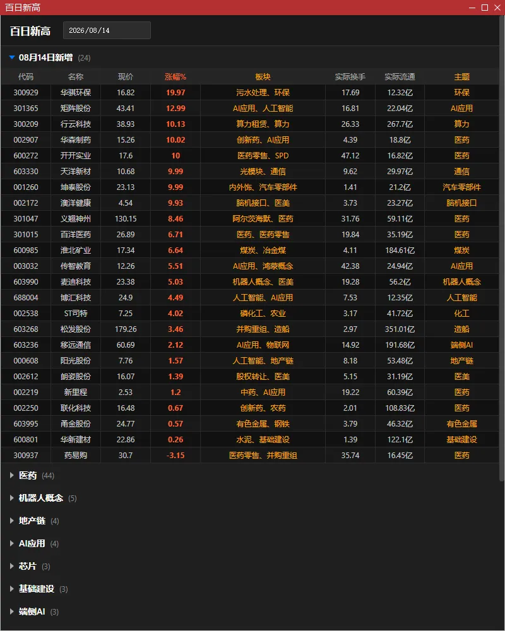Select stock name 朗姿股份
The image size is (505, 631).
(76, 377)
